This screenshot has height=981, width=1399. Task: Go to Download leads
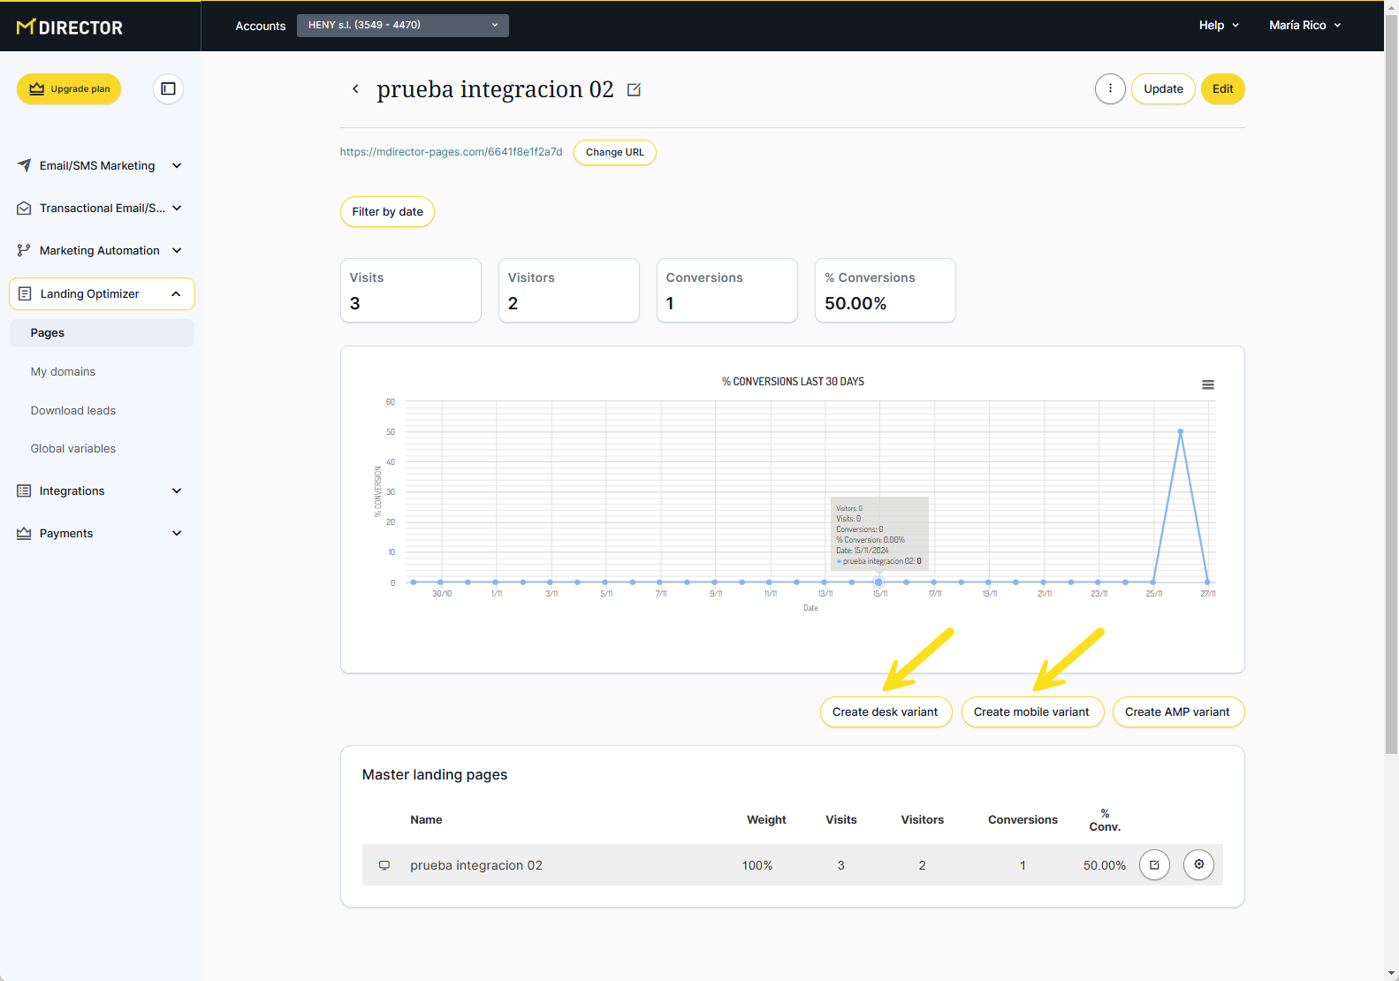click(73, 410)
